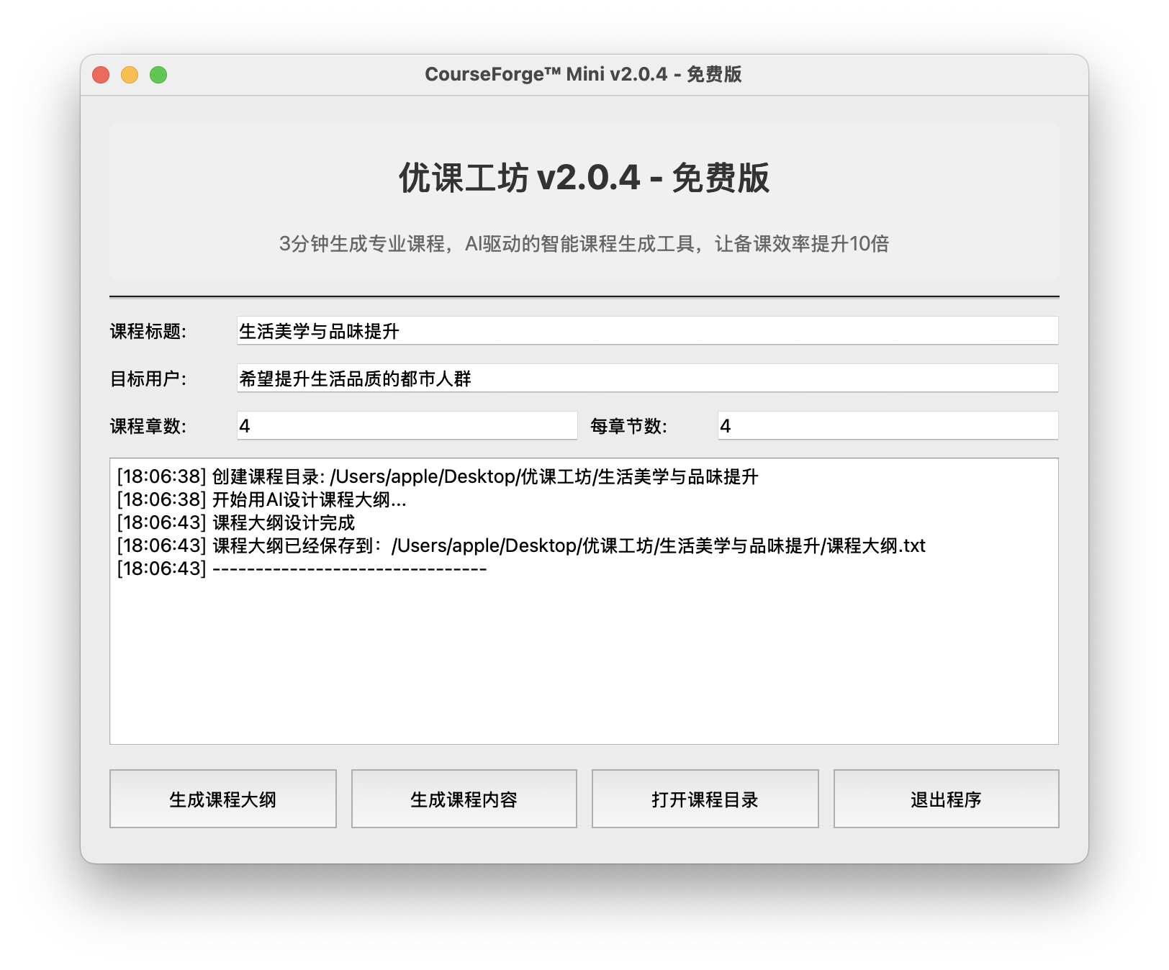Screen dimensions: 1169x970
Task: Click window title CourseForge Mini v2.0.4
Action: (583, 74)
